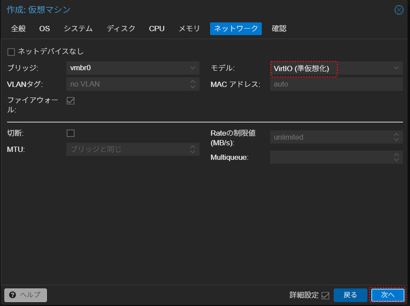Toggle the ファイアウォール checkbox
The image size is (410, 306).
[71, 101]
